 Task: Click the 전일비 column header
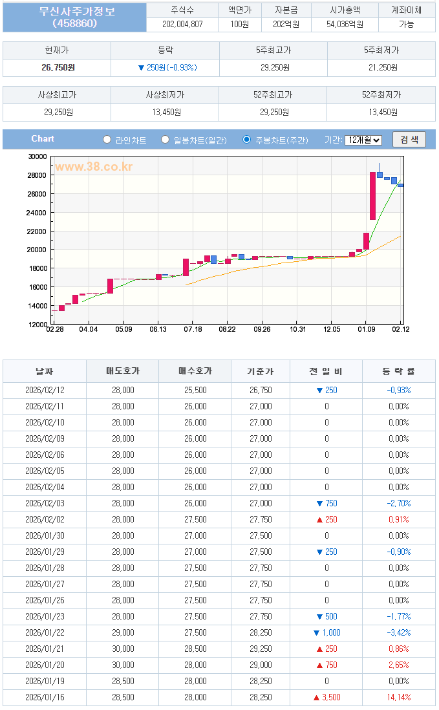(x=327, y=371)
